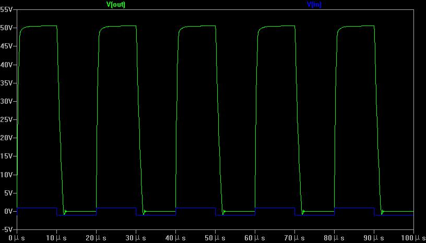The image size is (426, 243).
Task: Click the 30V vertical axis label
Action: (6, 101)
